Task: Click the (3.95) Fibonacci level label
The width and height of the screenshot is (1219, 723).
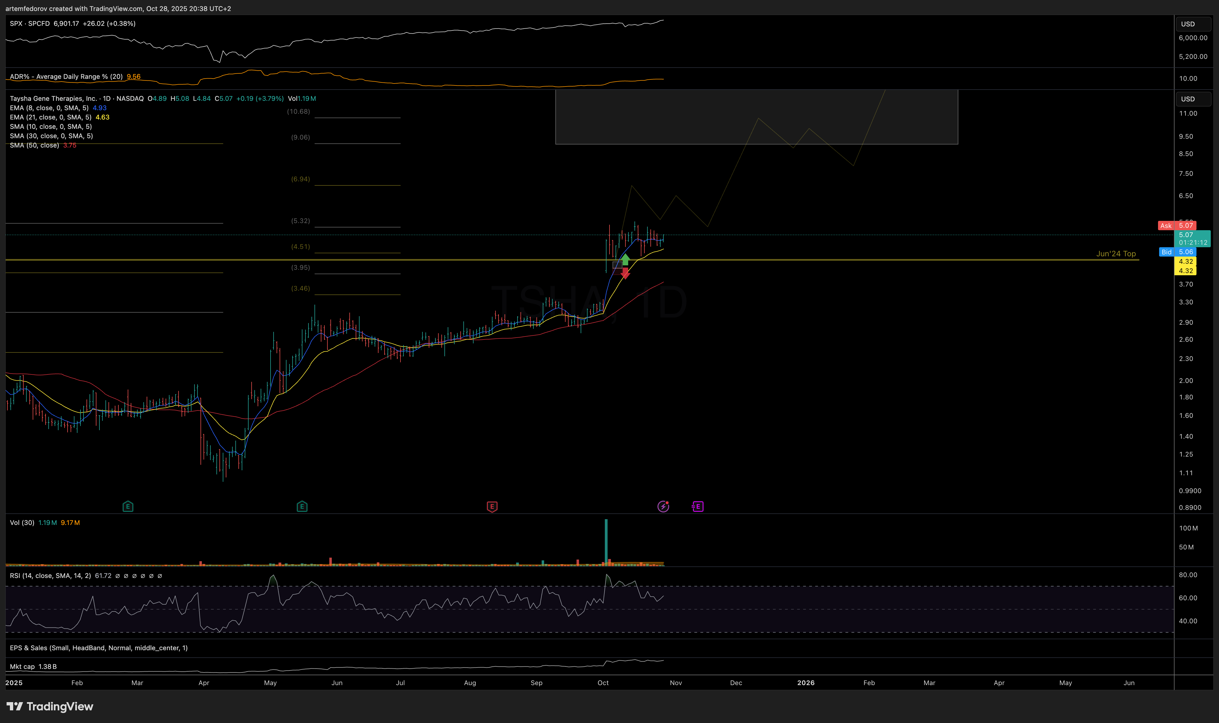Action: [300, 268]
